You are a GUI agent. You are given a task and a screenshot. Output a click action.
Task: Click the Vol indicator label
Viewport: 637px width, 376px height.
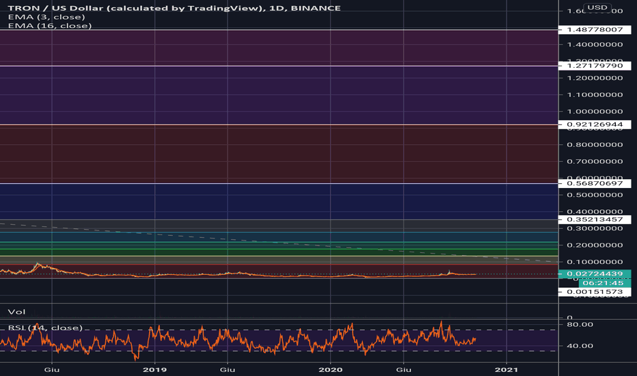[16, 312]
